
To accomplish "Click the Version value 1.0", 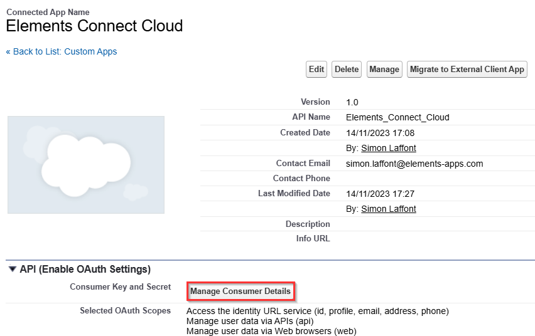I will pos(352,102).
